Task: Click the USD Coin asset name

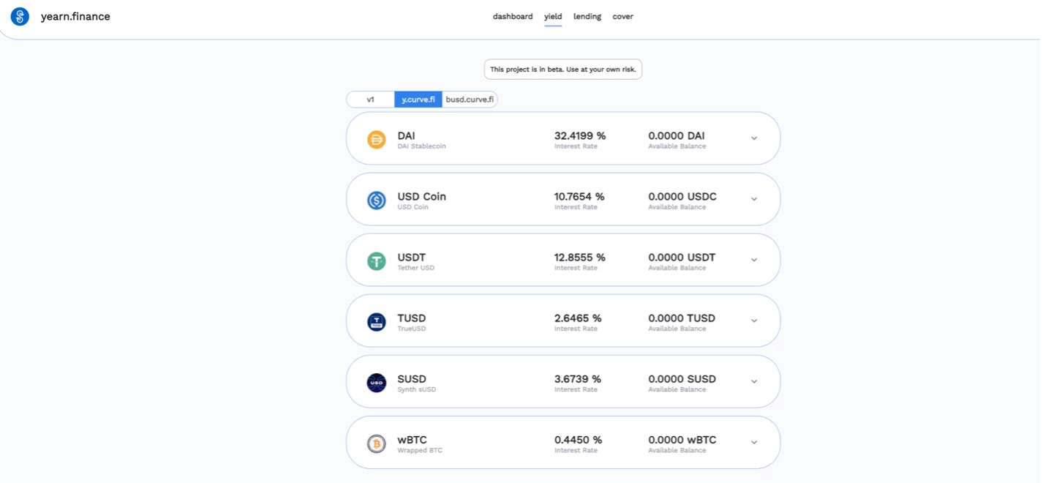Action: click(x=422, y=196)
